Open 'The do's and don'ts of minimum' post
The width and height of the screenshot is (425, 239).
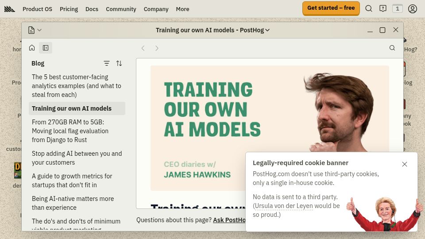[x=77, y=223]
